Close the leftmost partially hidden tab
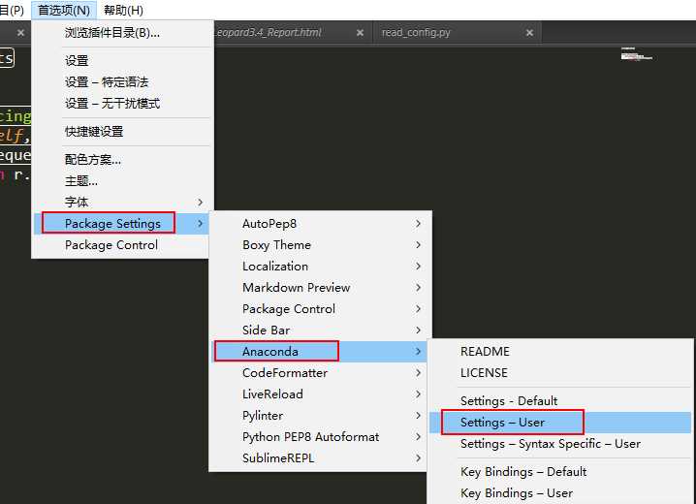 (20, 32)
